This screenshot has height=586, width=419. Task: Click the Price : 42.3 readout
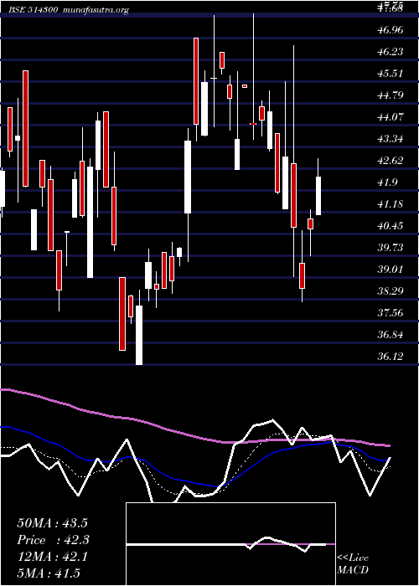coord(54,540)
